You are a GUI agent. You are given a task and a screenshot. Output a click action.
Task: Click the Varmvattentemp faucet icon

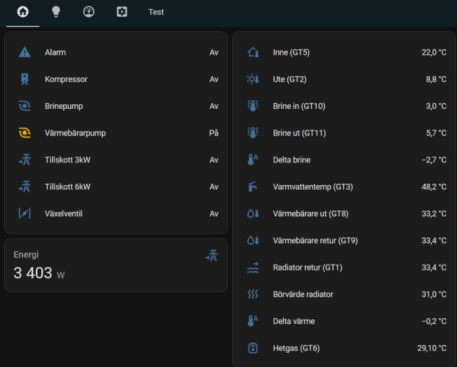click(x=253, y=187)
